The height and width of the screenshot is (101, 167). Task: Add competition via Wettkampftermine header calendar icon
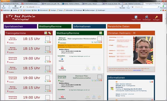tap(101, 33)
